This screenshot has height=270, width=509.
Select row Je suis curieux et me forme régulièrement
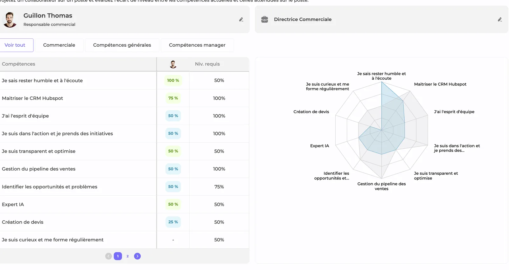point(124,240)
